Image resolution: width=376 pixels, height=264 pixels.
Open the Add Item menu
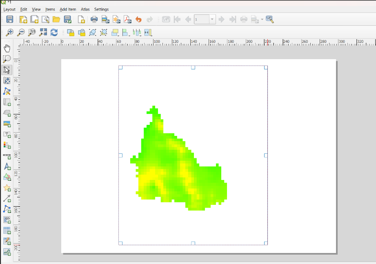pyautogui.click(x=68, y=9)
